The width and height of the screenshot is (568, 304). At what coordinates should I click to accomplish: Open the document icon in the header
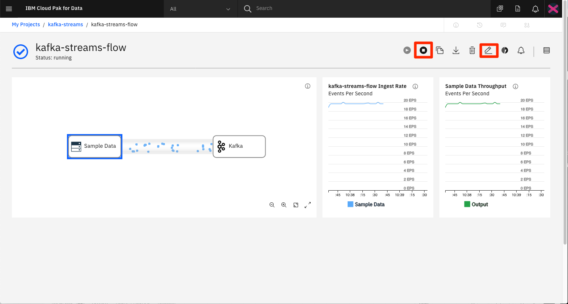518,8
